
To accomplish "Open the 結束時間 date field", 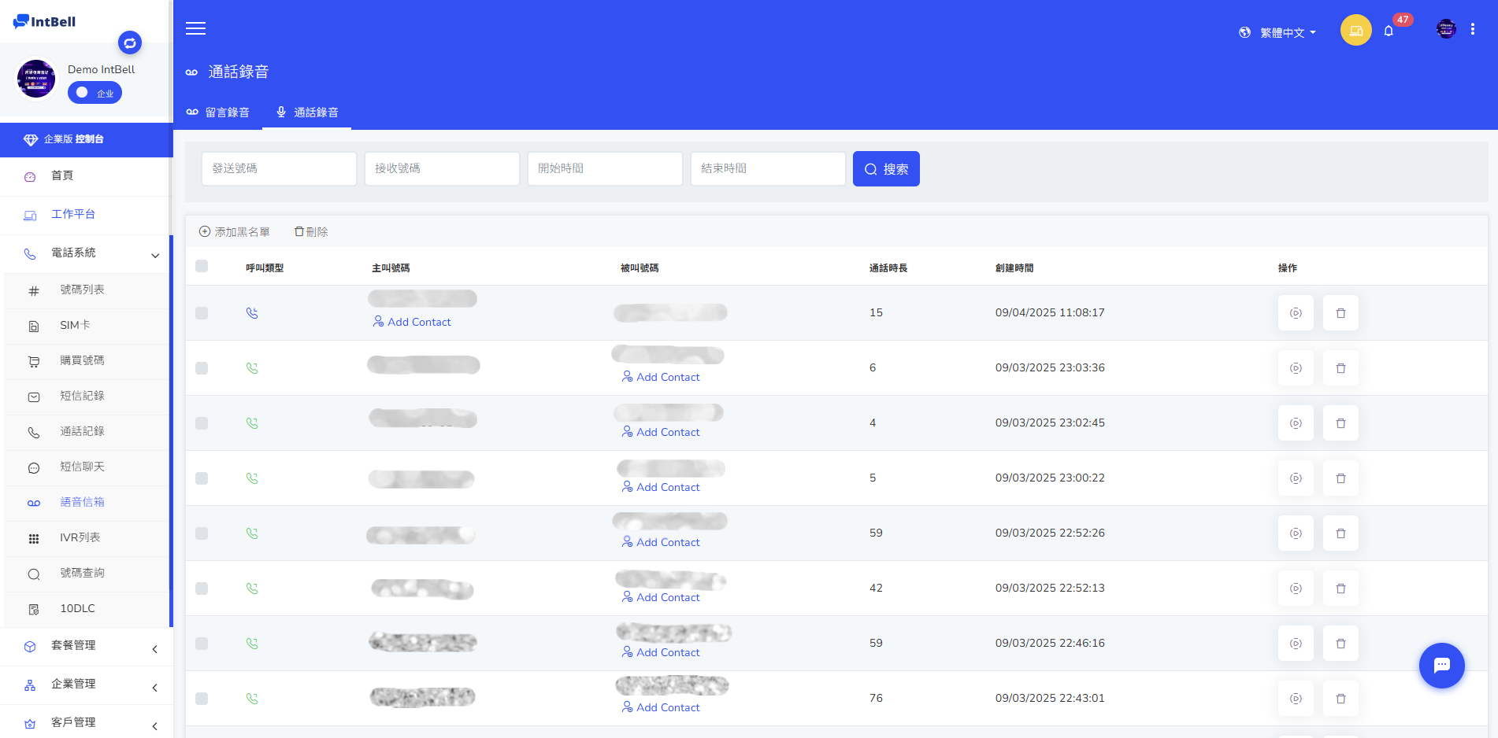I will [x=768, y=168].
